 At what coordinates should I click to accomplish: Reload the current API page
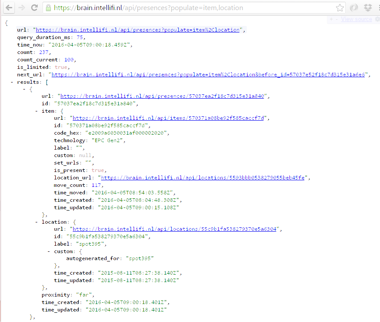point(35,8)
